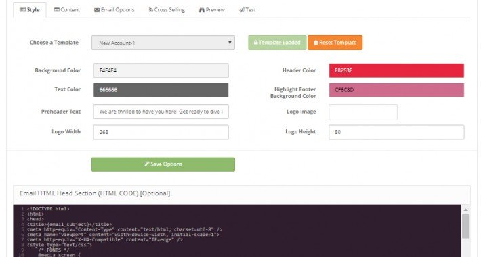Edit the Text Color field 666666
This screenshot has width=481, height=257.
[x=161, y=90]
